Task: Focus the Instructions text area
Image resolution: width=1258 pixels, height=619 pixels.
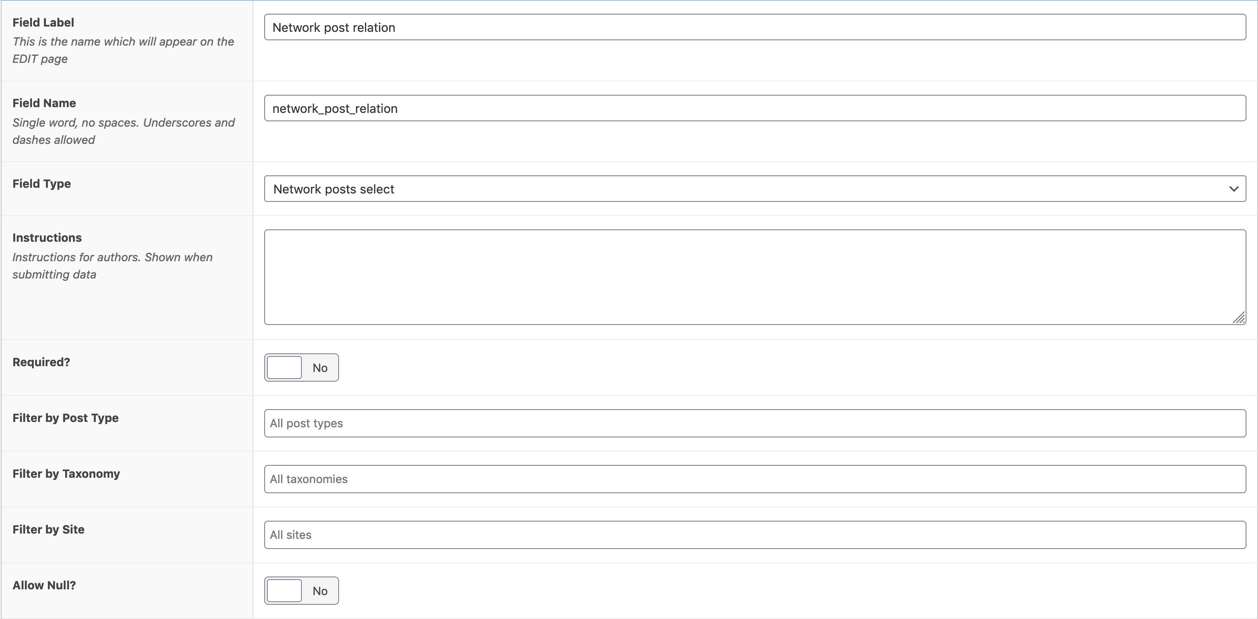Action: (754, 277)
